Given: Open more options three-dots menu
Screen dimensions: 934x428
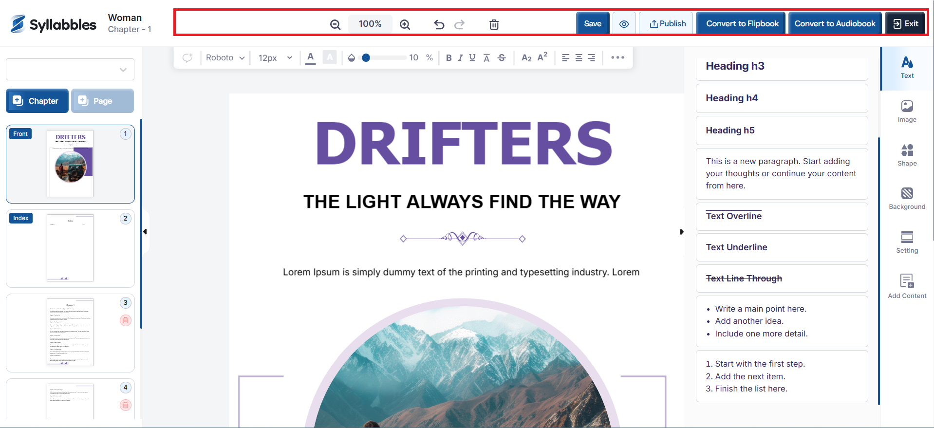Looking at the screenshot, I should point(617,57).
